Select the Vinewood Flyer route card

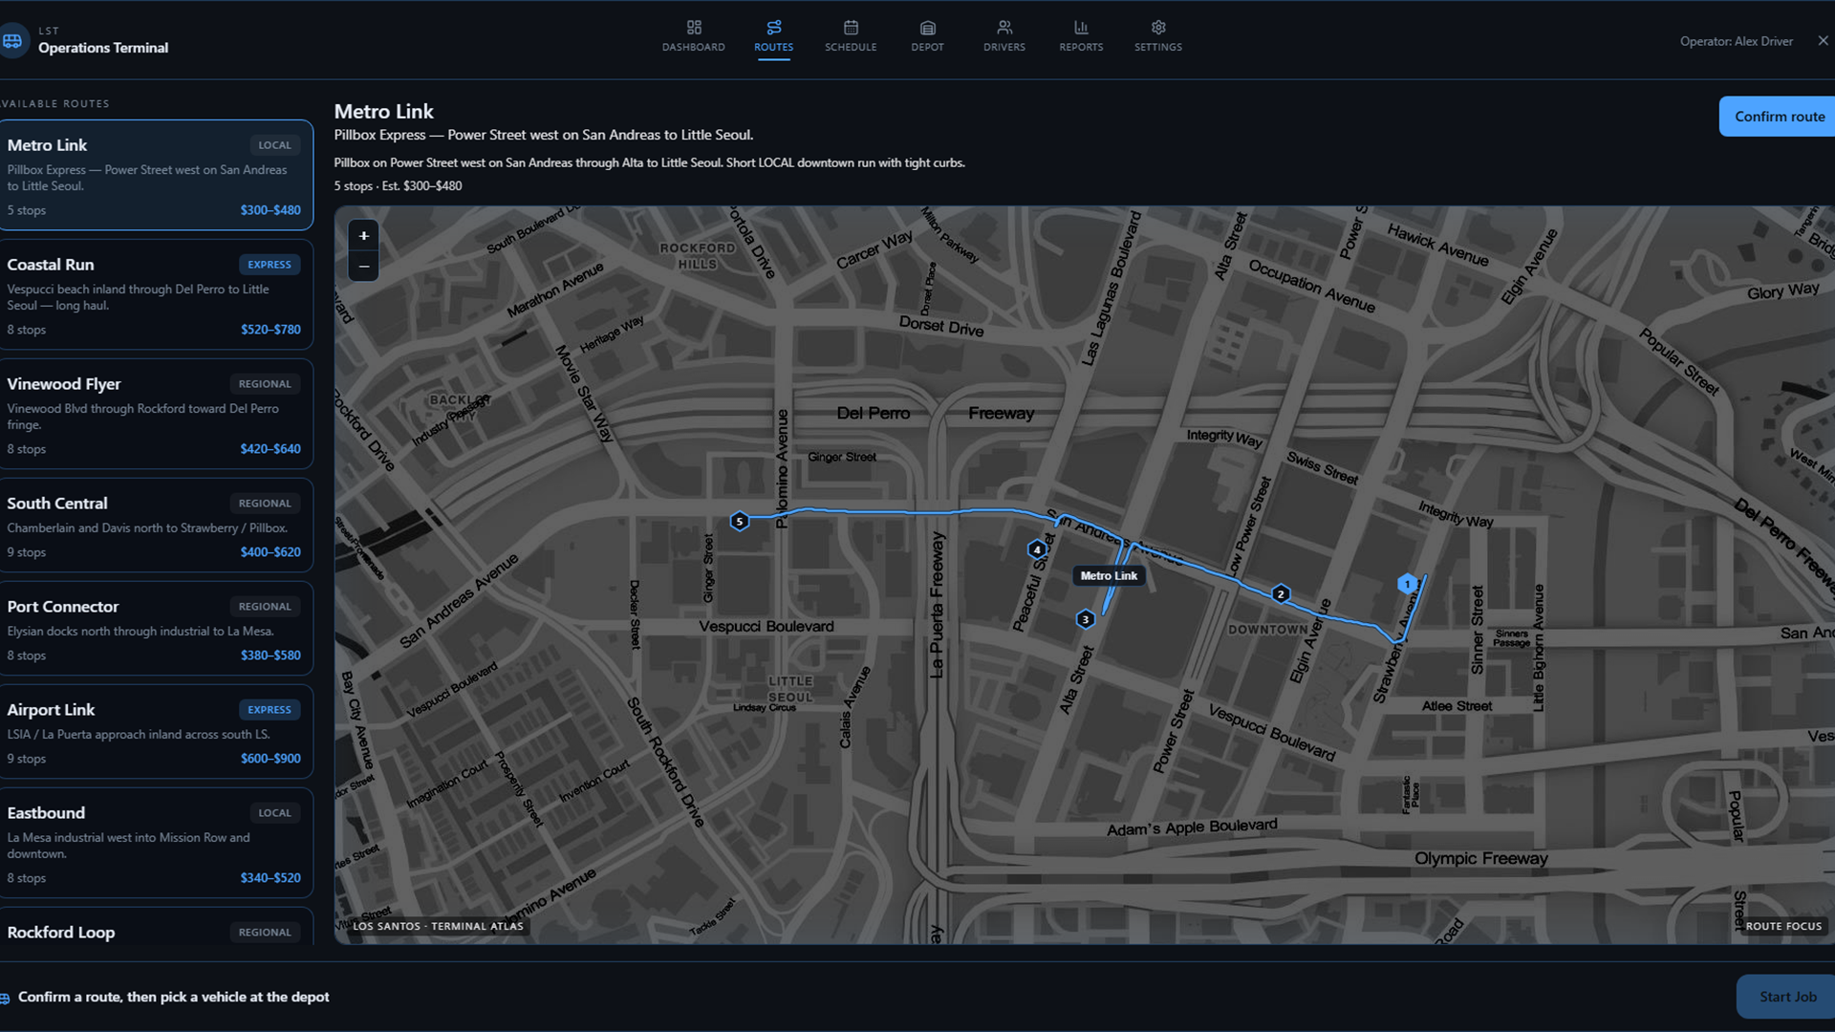[x=156, y=415]
